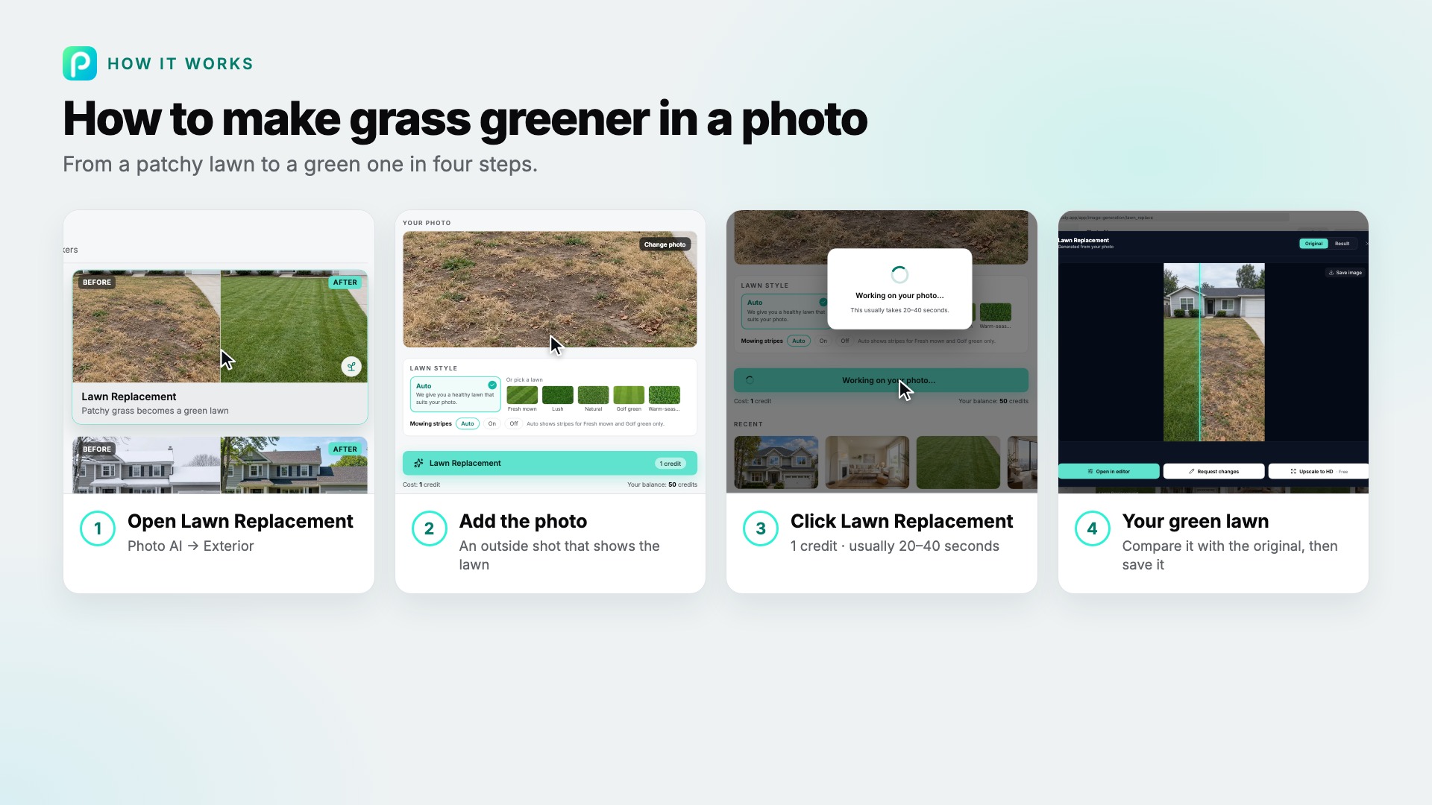Open the two-story house thumbnail under RECENT
This screenshot has width=1432, height=805.
(776, 462)
